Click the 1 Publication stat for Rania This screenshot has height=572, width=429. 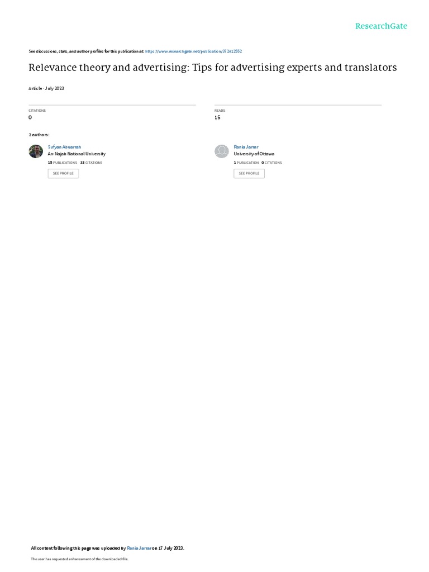coord(246,163)
